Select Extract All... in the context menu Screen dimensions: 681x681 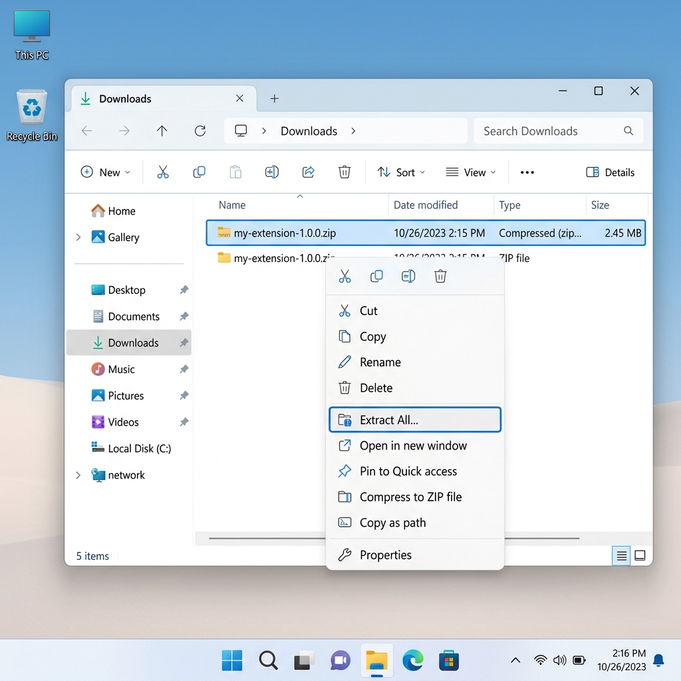[x=415, y=420]
